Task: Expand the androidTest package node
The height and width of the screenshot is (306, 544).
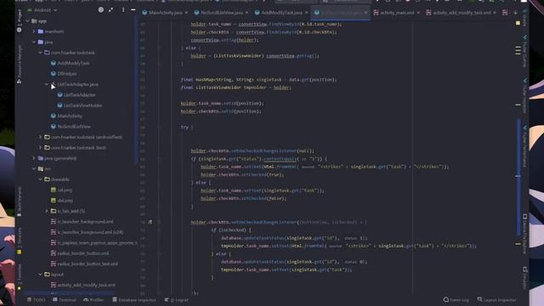Action: click(40, 137)
